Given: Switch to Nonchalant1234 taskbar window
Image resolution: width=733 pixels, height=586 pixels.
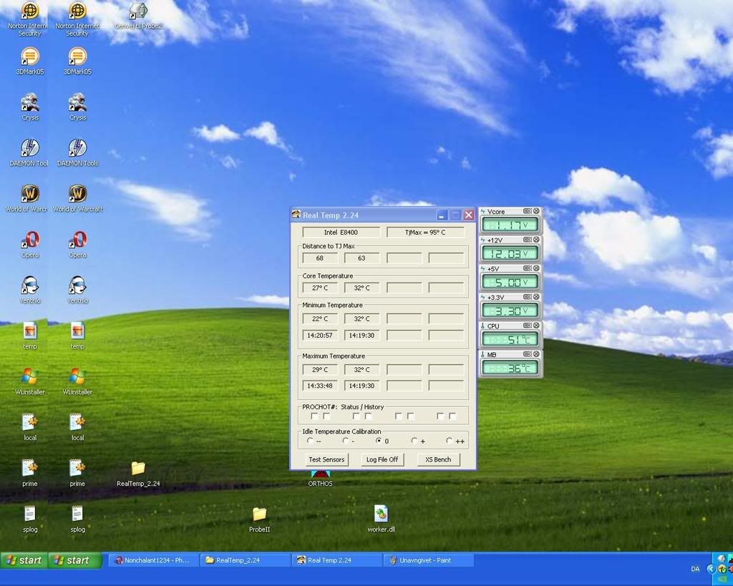Looking at the screenshot, I should pyautogui.click(x=153, y=560).
